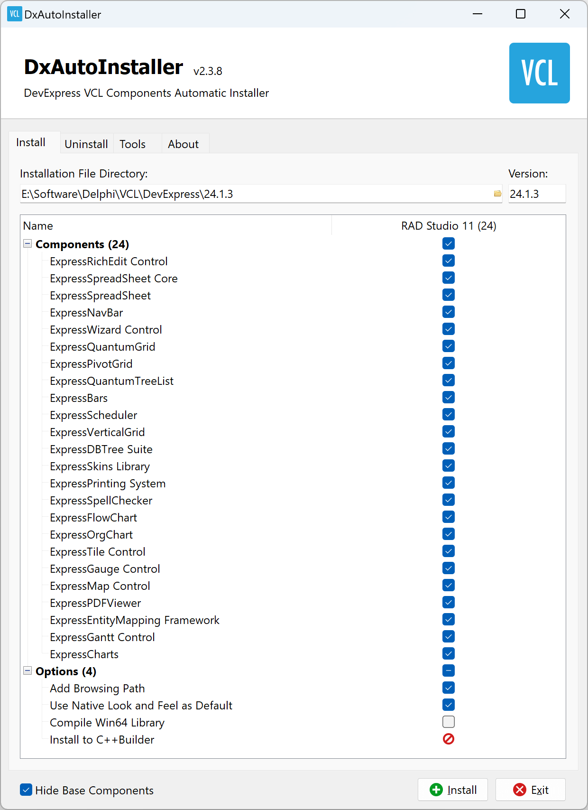Uncheck ExpressEntityMapping Framework checkbox
This screenshot has width=588, height=810.
coord(449,619)
